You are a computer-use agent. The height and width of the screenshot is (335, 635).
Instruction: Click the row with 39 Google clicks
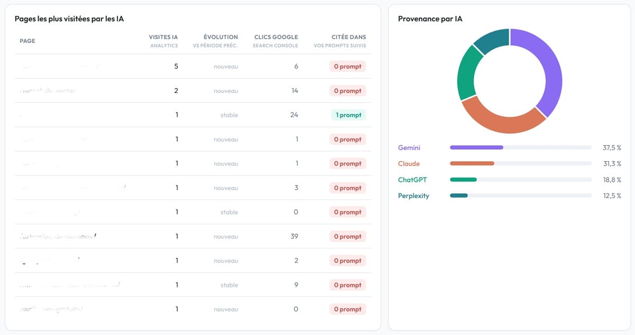point(193,237)
